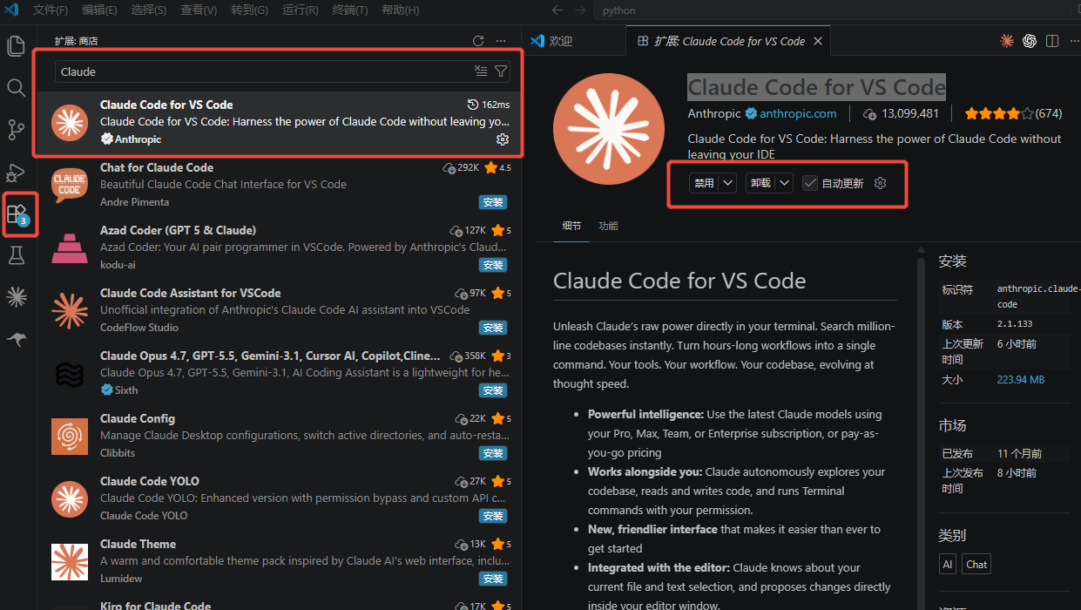Open the 文件(F) menu
1081x610 pixels.
(51, 10)
